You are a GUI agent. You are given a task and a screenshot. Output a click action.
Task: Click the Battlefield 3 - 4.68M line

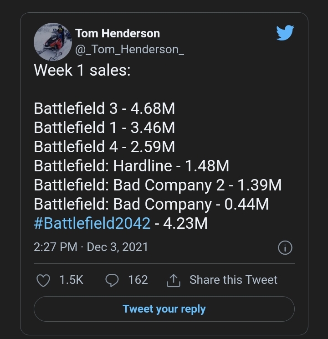[x=104, y=108]
